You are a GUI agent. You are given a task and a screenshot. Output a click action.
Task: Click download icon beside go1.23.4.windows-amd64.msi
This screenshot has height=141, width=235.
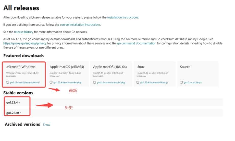coord(8,82)
